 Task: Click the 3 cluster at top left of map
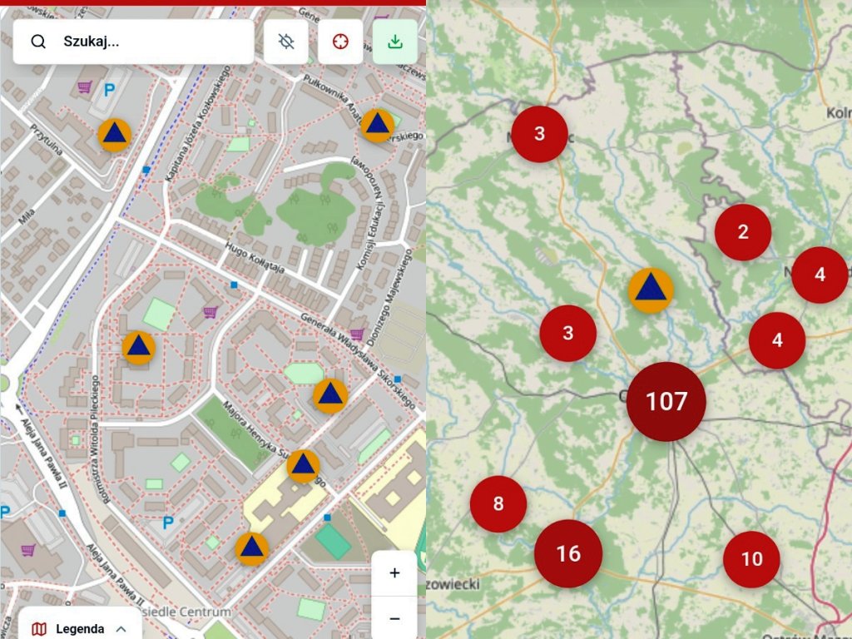click(x=539, y=131)
